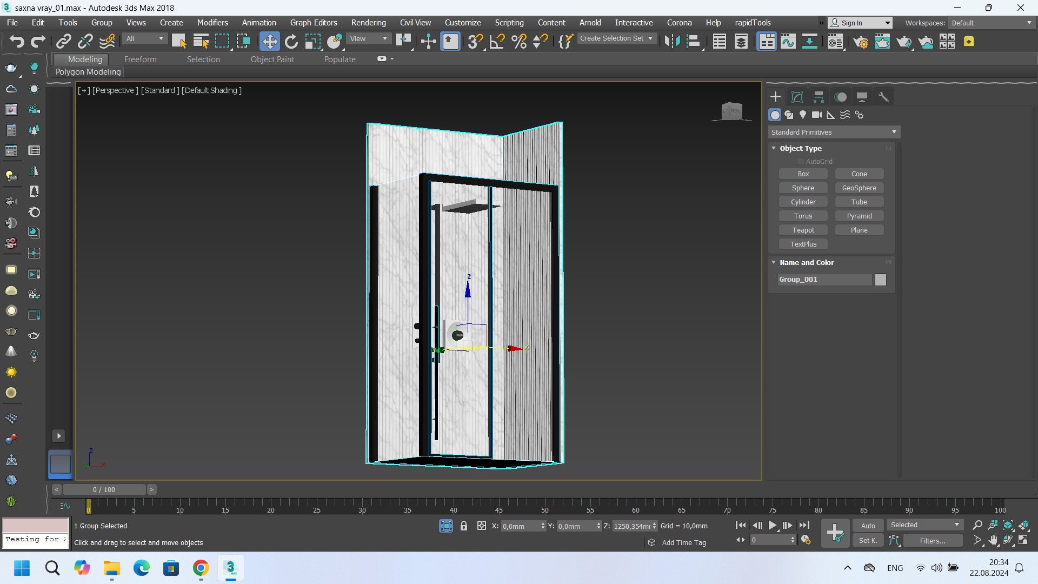This screenshot has height=584, width=1038.
Task: Enable the AutoGrid checkbox
Action: point(801,162)
